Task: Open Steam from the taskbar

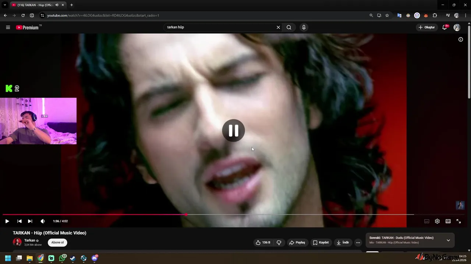Action: (x=73, y=258)
